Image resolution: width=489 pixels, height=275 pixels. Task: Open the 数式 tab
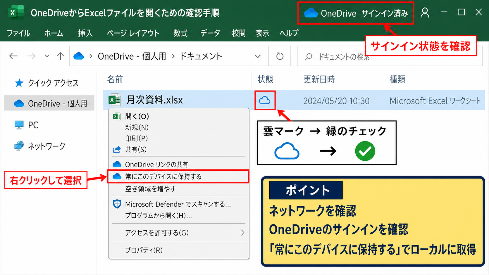click(x=180, y=33)
